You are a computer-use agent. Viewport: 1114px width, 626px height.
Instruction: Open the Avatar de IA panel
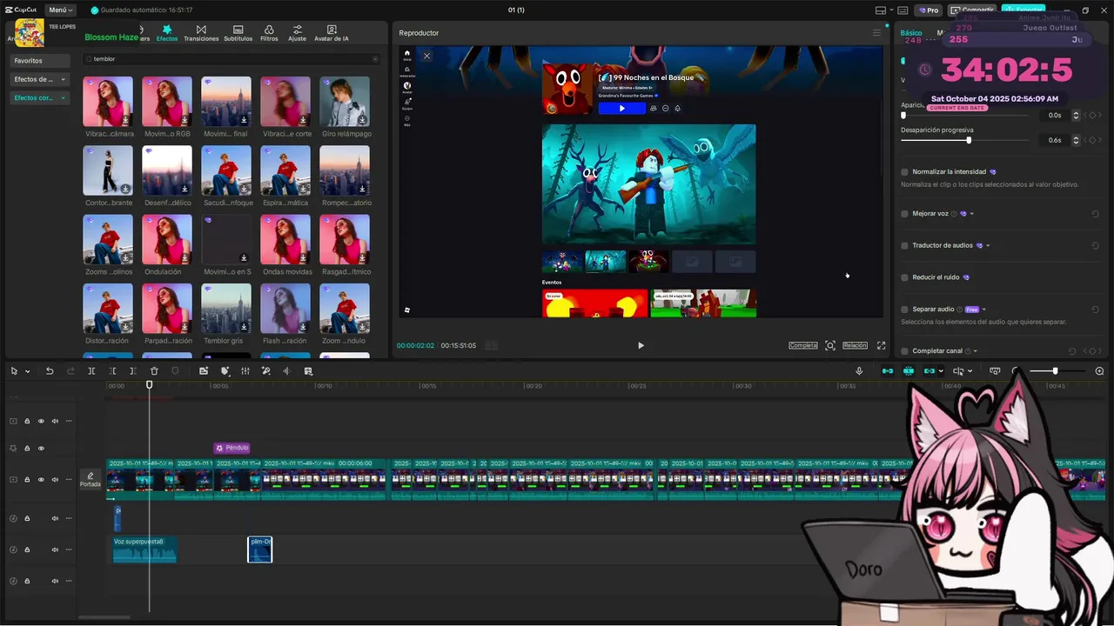[331, 33]
